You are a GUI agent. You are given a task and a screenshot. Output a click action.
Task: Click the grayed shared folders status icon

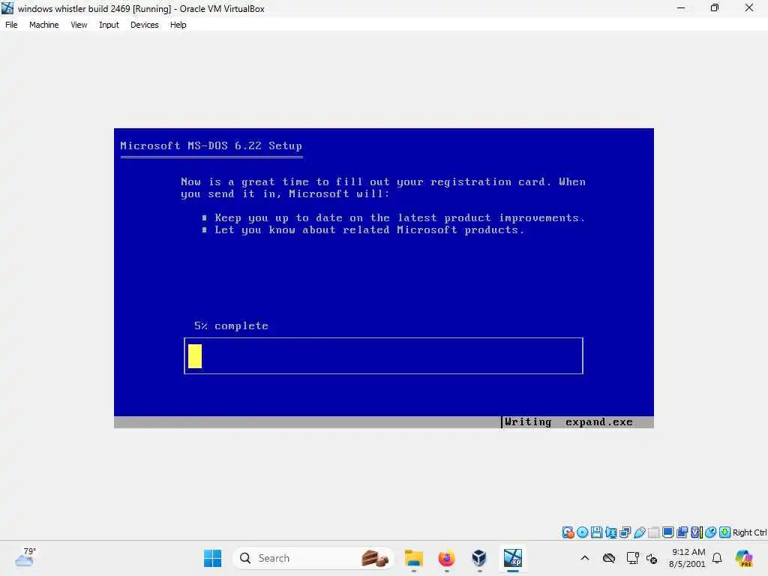pos(653,532)
